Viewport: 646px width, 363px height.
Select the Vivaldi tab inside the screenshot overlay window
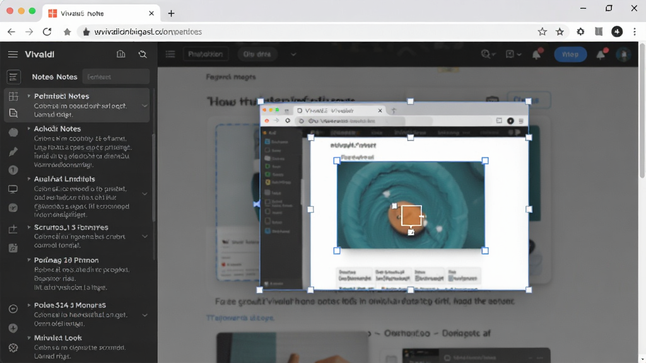tap(340, 110)
